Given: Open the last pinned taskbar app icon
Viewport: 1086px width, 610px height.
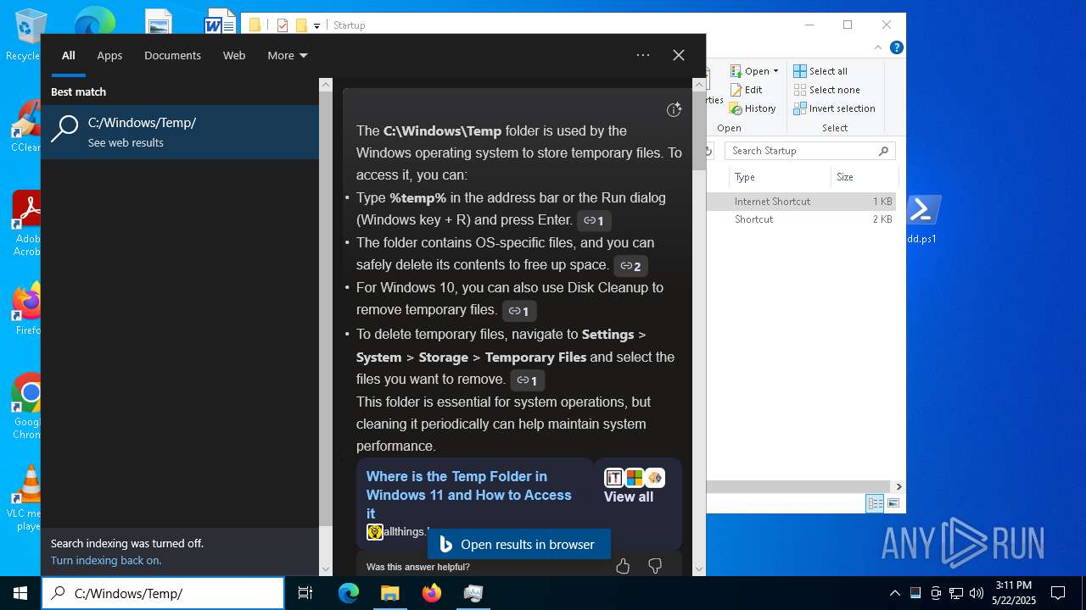Looking at the screenshot, I should pyautogui.click(x=473, y=593).
